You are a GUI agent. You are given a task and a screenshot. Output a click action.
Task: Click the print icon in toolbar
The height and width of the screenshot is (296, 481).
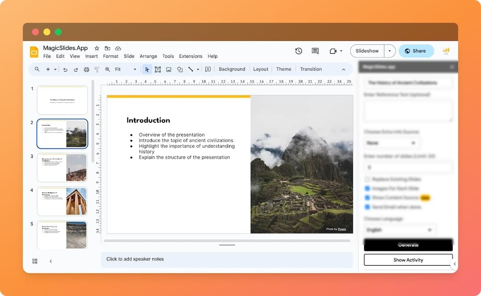[x=86, y=69]
